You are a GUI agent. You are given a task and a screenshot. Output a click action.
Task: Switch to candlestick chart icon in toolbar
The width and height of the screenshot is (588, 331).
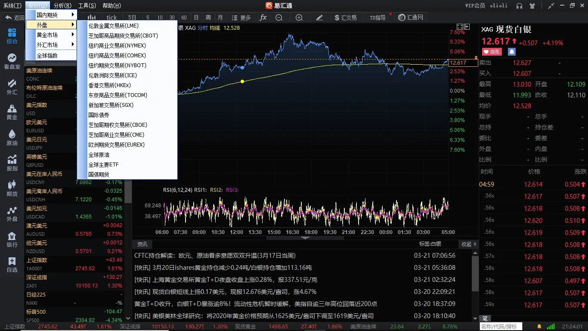(92, 18)
